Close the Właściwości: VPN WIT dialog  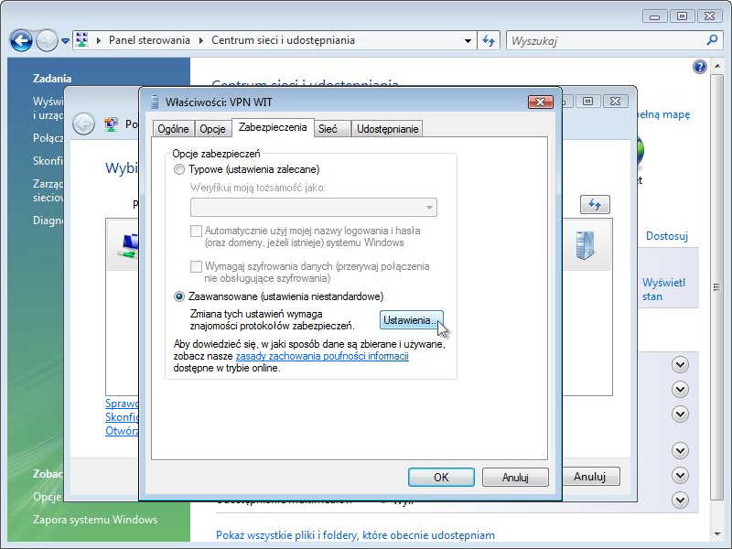[x=540, y=102]
